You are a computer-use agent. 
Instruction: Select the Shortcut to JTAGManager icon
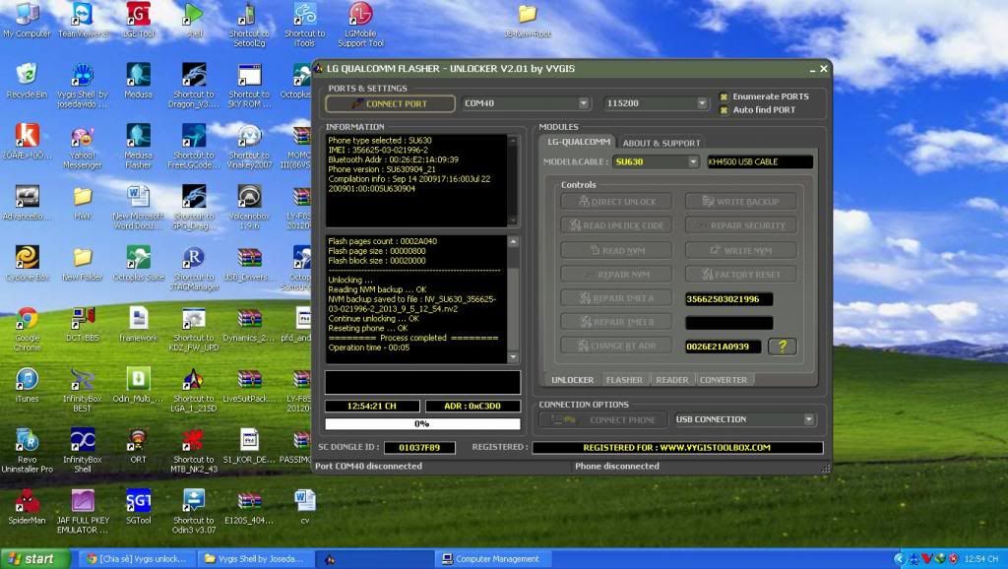coord(194,268)
